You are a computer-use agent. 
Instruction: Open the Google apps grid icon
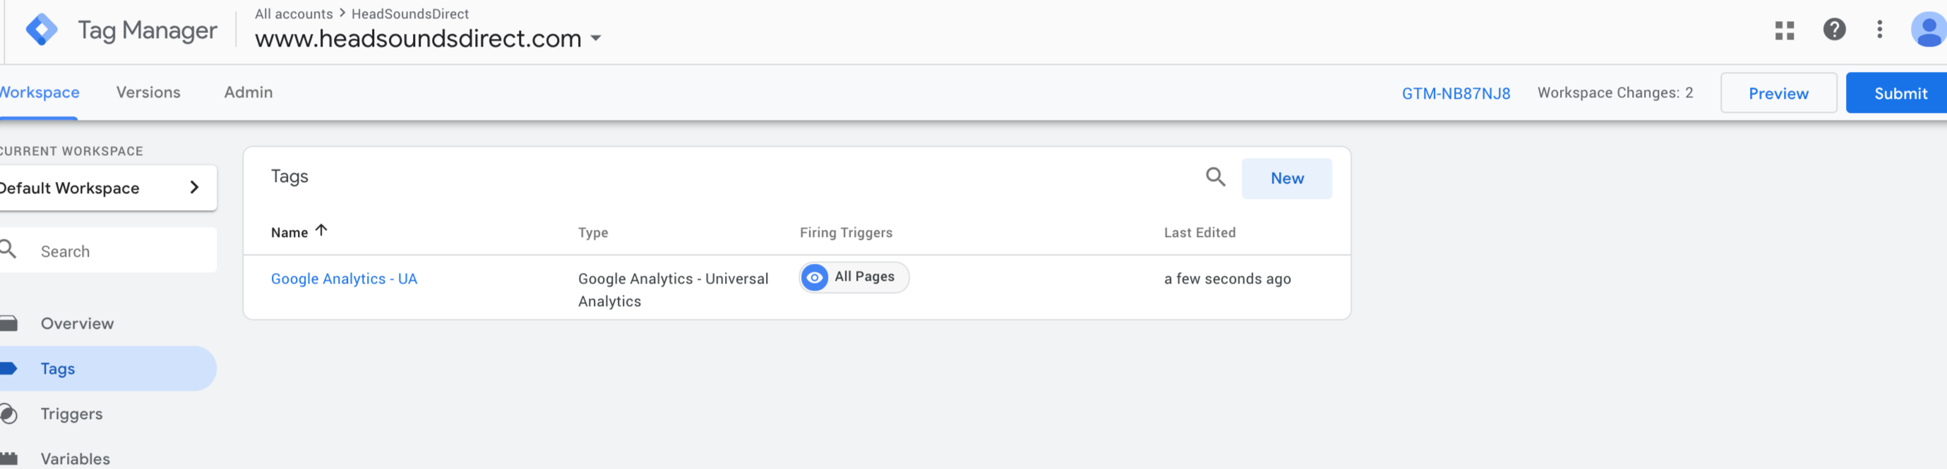pos(1785,30)
